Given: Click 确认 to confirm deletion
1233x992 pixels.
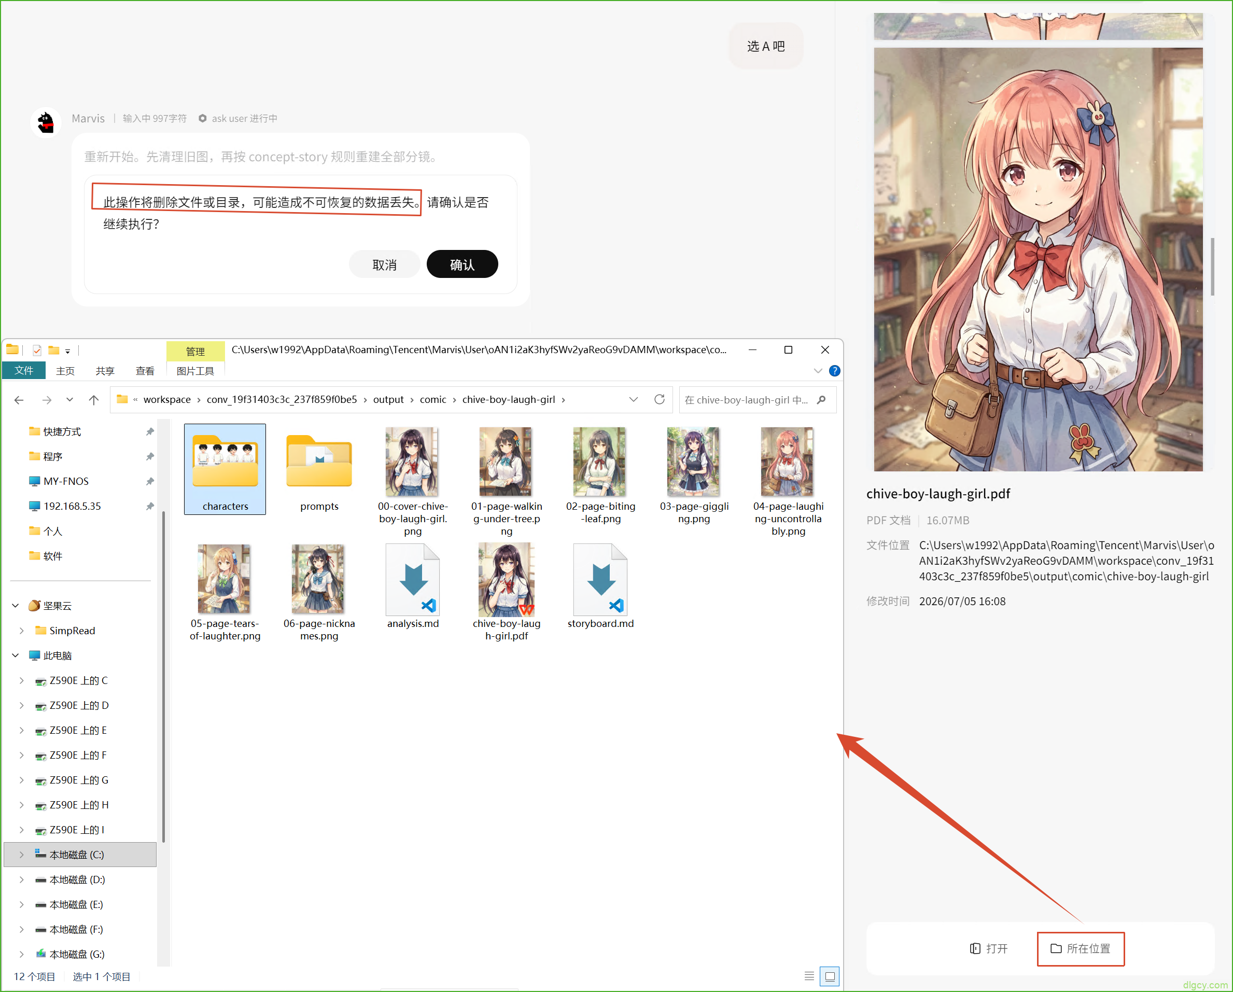Looking at the screenshot, I should 462,265.
